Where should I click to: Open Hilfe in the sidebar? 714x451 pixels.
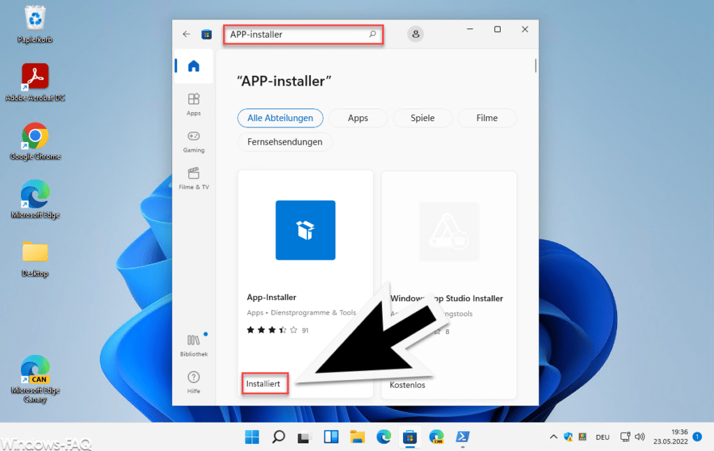[194, 382]
